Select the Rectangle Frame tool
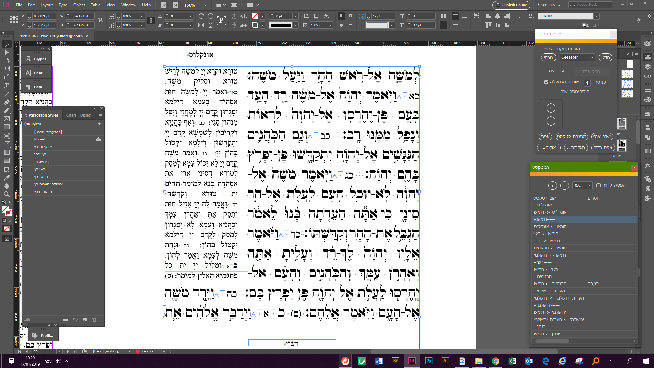Viewport: 654px width, 368px height. [6, 119]
